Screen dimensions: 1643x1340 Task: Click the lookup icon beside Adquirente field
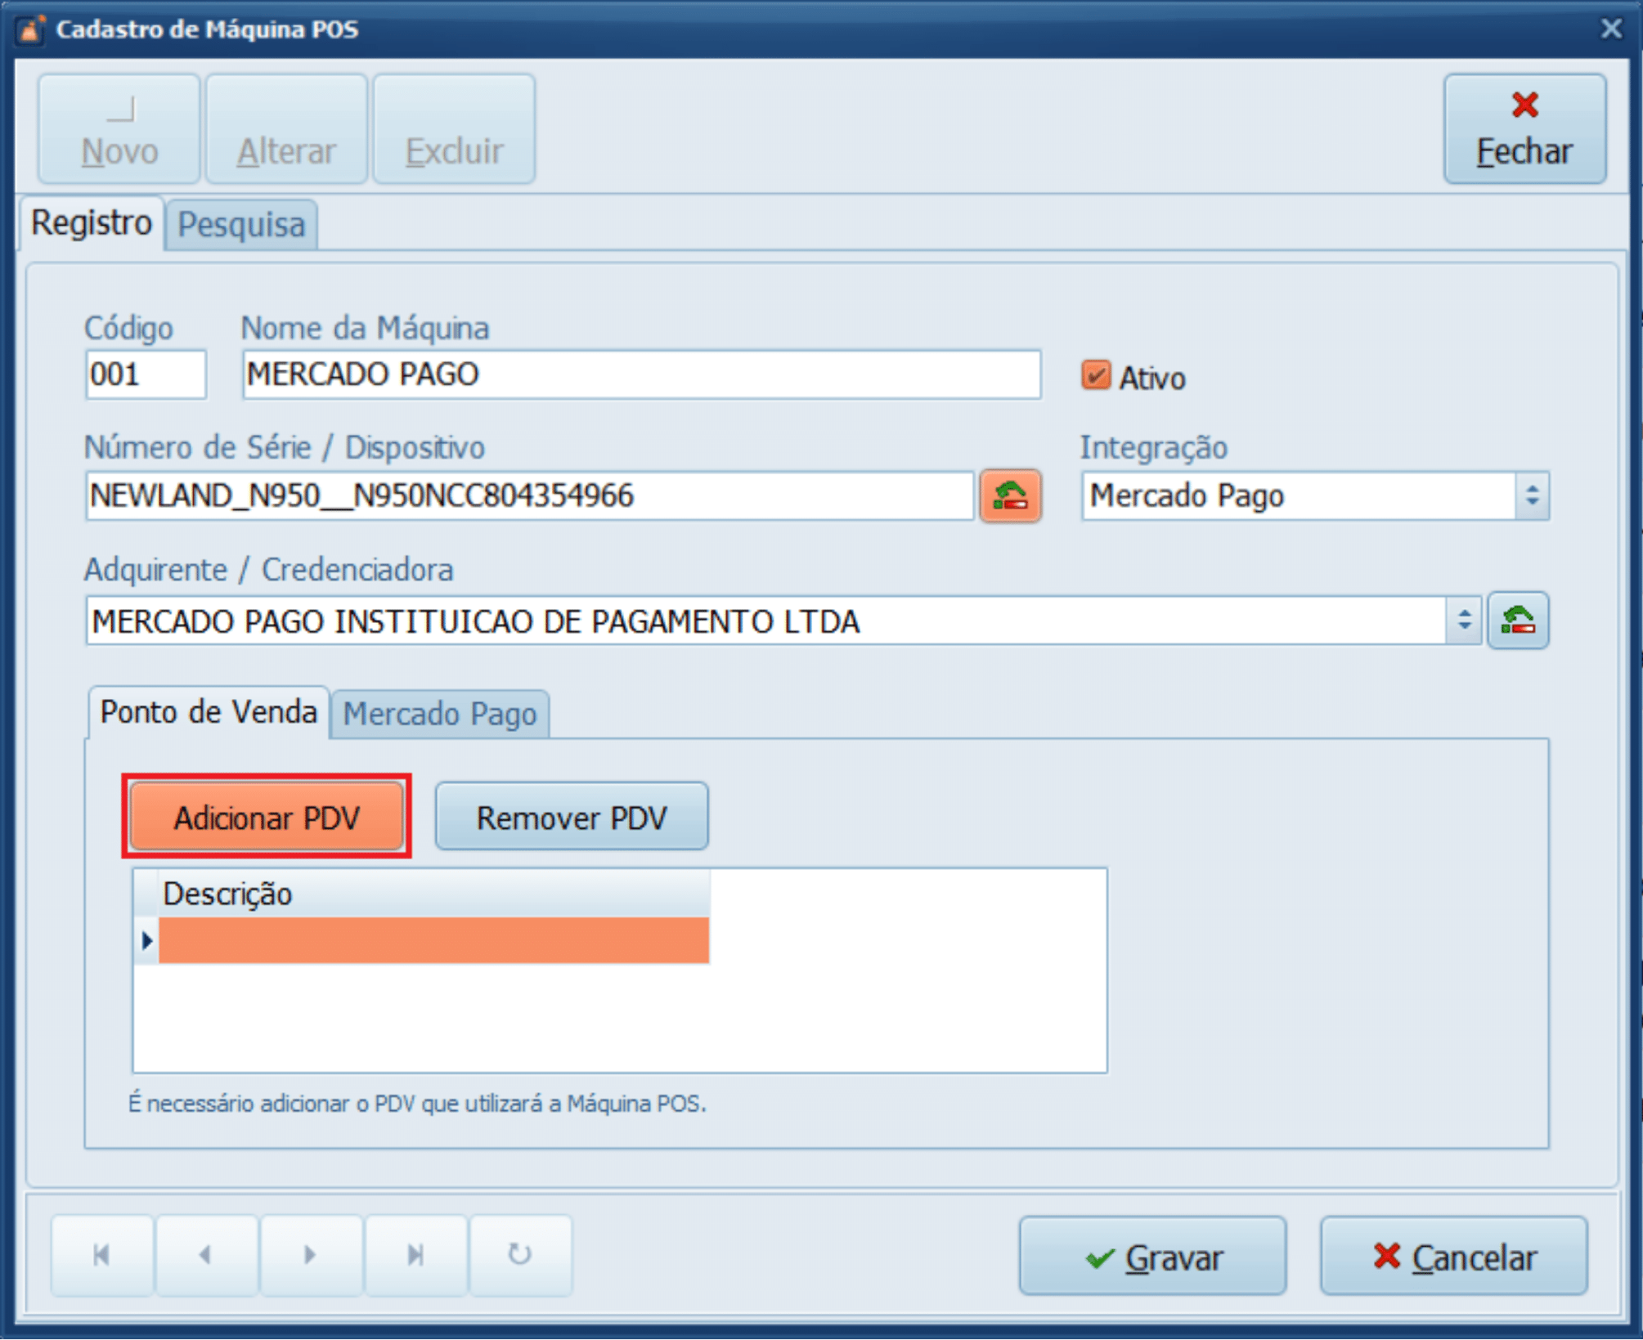pos(1517,621)
